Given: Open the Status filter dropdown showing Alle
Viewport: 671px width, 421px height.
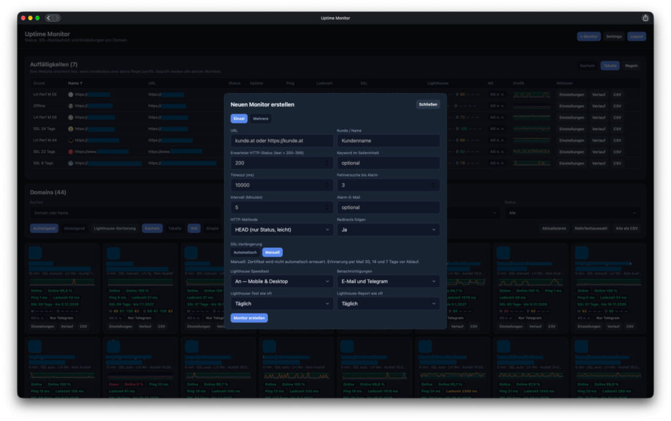Looking at the screenshot, I should pos(572,213).
